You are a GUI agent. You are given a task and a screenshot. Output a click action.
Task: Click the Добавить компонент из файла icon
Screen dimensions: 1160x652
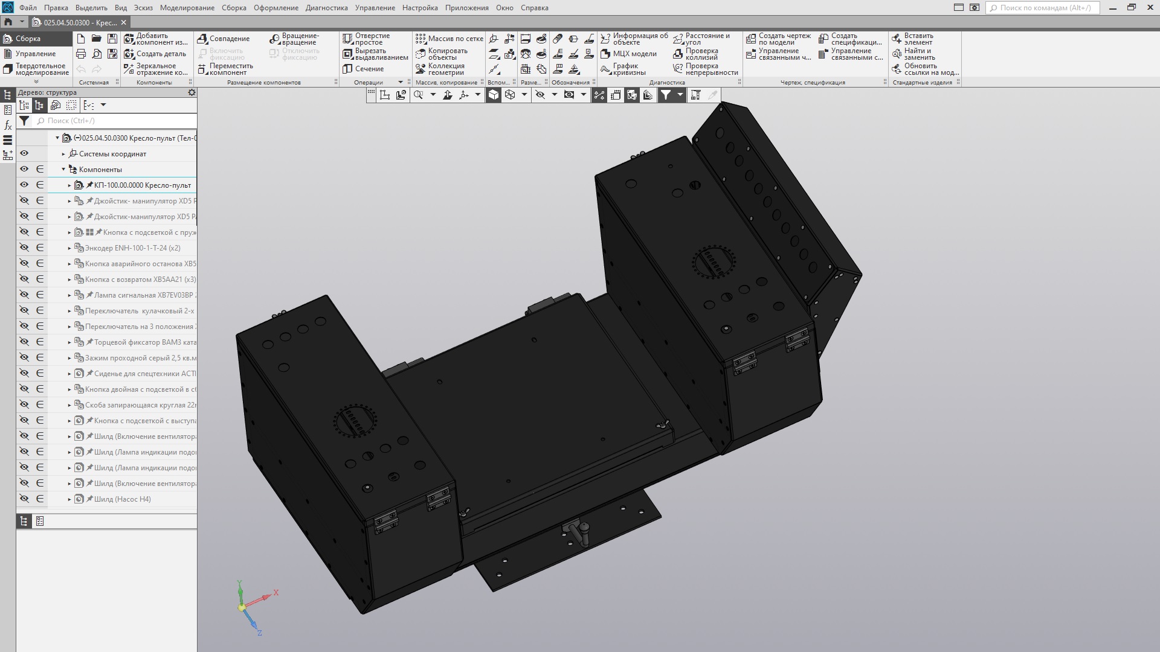(129, 39)
